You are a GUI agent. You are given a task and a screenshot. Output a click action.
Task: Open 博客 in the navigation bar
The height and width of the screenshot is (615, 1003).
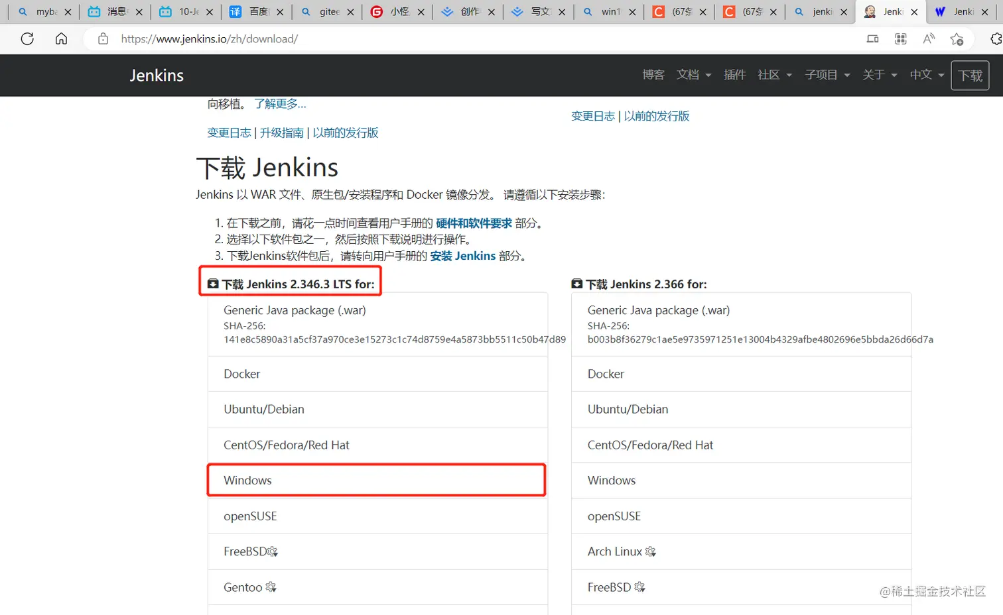coord(653,75)
